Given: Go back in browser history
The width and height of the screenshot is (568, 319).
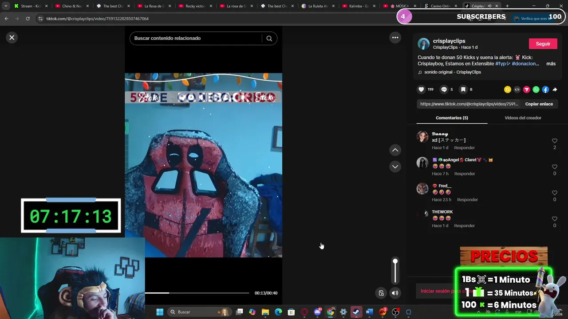Looking at the screenshot, I should 6,19.
